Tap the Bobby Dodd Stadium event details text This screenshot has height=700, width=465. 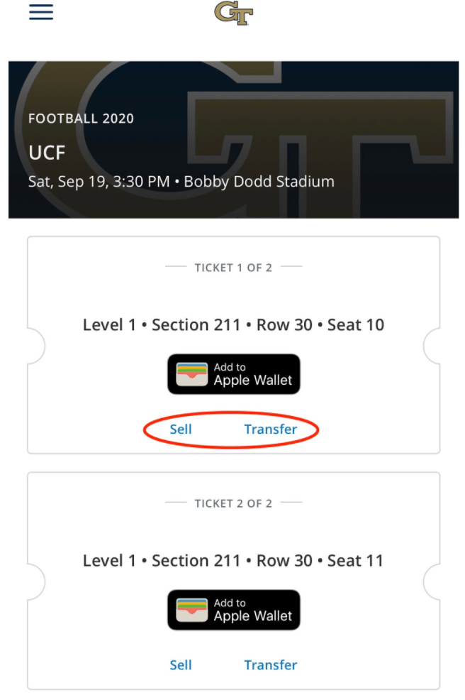click(x=181, y=181)
